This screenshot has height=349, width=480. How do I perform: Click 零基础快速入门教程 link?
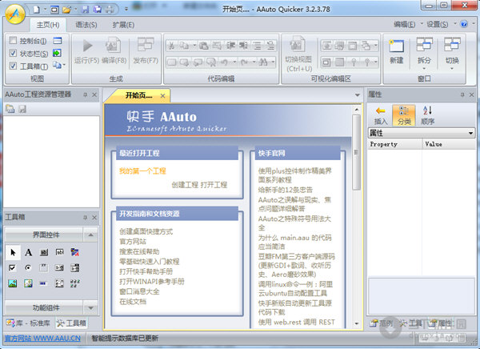coord(150,262)
